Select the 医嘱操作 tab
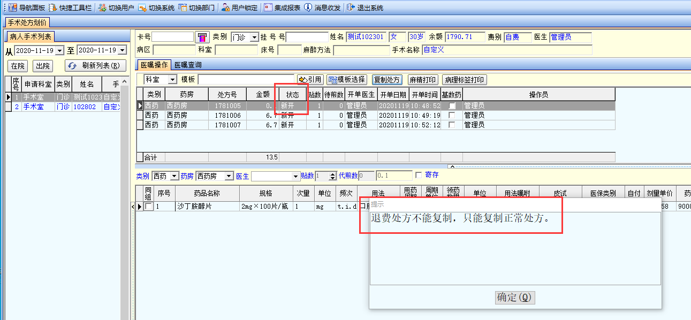The height and width of the screenshot is (320, 691). point(154,65)
